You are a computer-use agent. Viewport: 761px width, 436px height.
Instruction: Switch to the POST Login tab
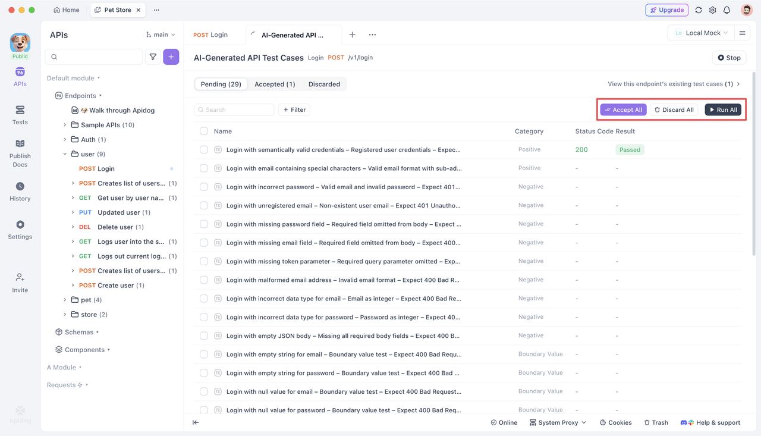210,34
